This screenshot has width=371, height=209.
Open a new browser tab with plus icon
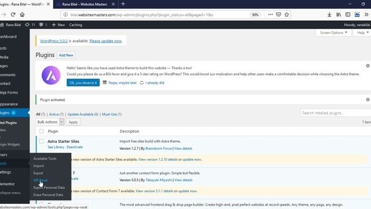(123, 4)
